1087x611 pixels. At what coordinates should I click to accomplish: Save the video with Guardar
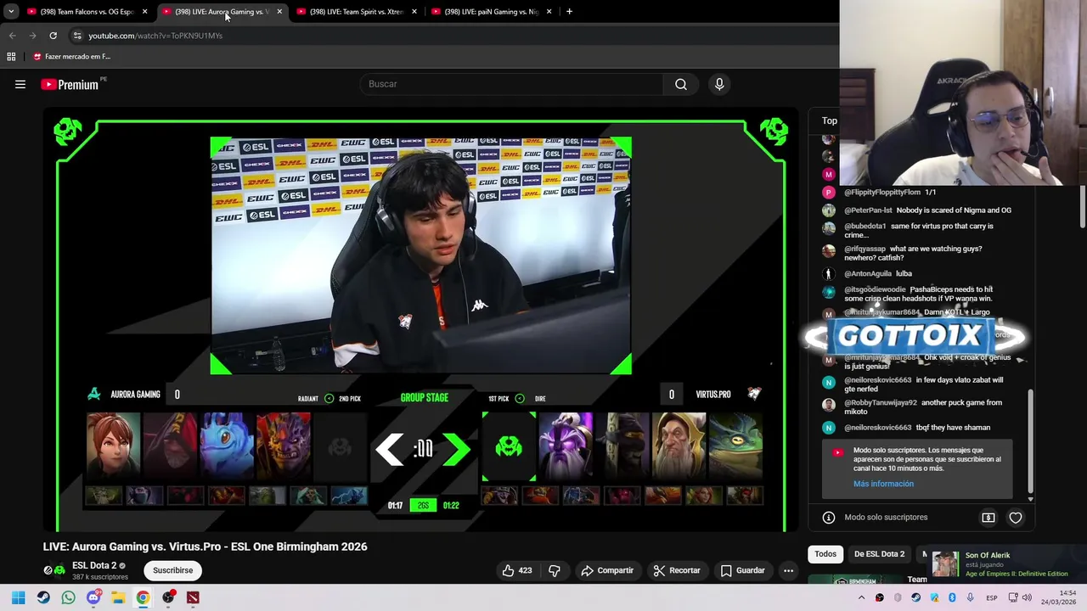pos(743,570)
